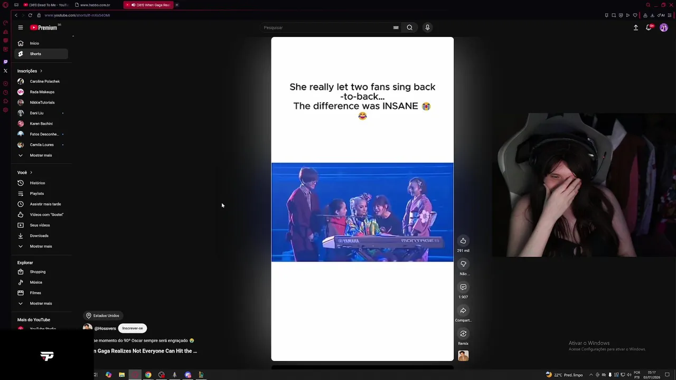676x380 pixels.
Task: Dislike the Short with thumbs-down button
Action: click(463, 264)
